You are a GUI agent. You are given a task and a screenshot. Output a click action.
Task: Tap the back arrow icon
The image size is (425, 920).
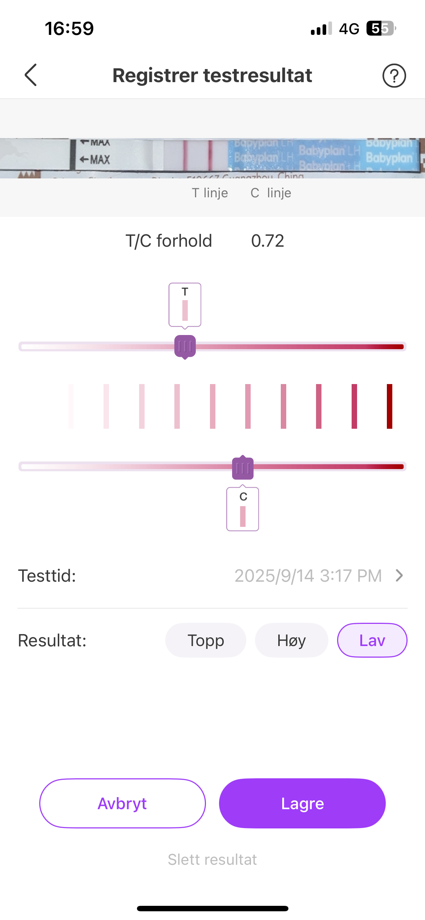(x=31, y=75)
